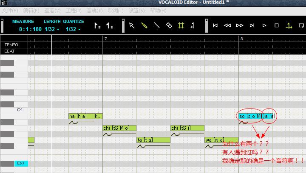Viewport: 306px width, 173px height.
Task: Grab the left toolbar grip handle
Action: tap(2, 25)
